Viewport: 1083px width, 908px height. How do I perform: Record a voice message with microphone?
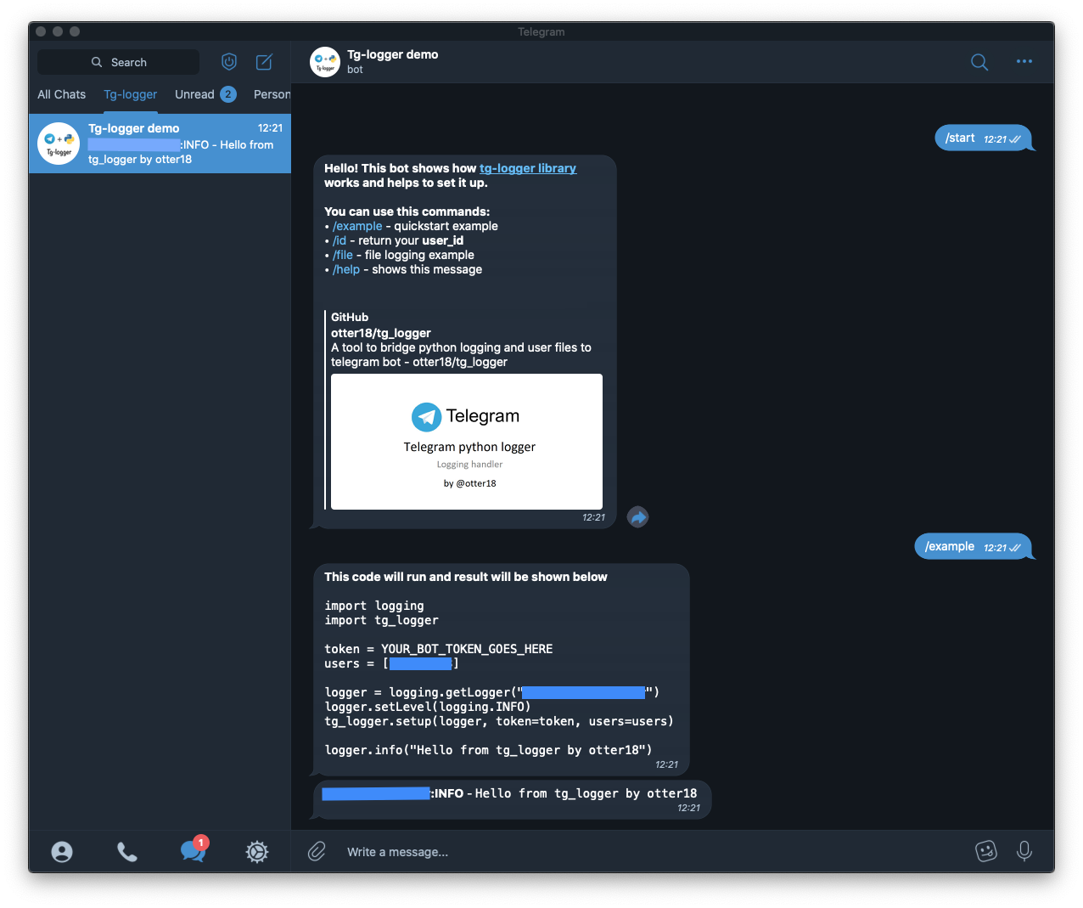click(x=1024, y=851)
